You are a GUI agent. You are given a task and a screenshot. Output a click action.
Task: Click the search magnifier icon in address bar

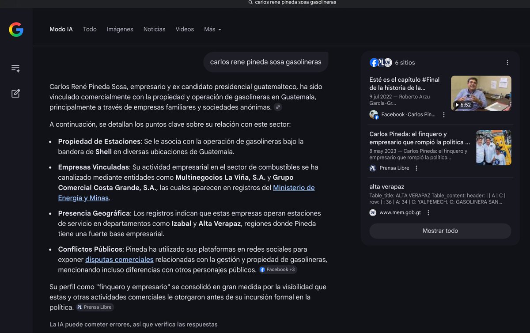coord(250,2)
